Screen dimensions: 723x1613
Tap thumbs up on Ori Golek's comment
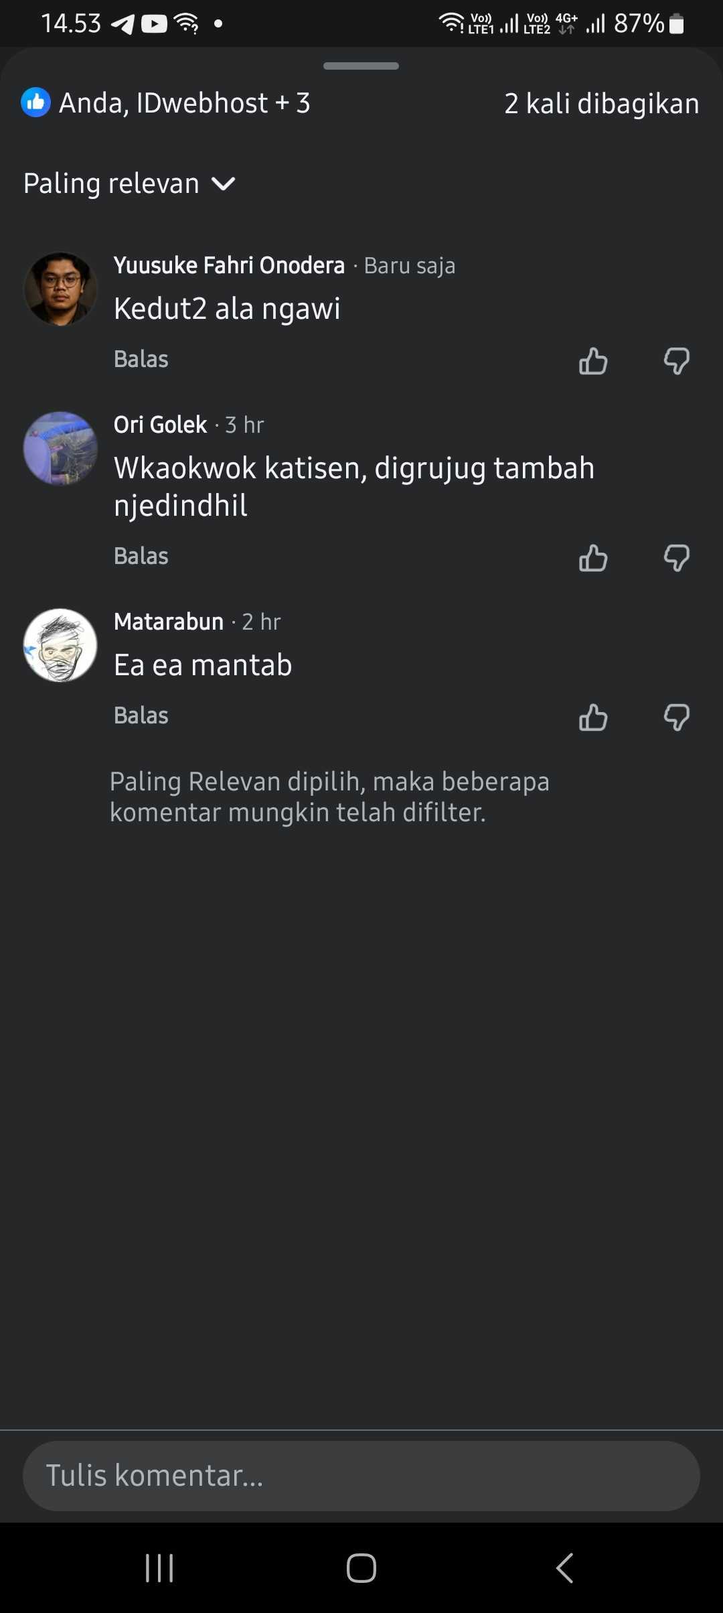point(593,558)
